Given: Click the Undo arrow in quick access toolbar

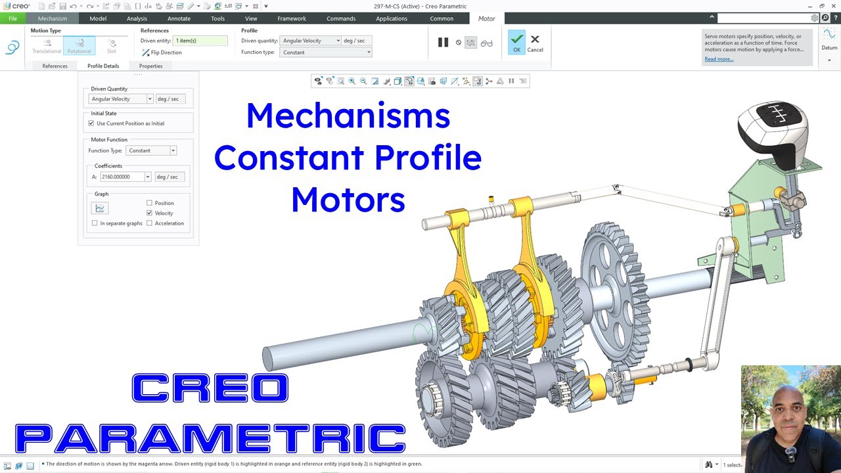Looking at the screenshot, I should [73, 6].
